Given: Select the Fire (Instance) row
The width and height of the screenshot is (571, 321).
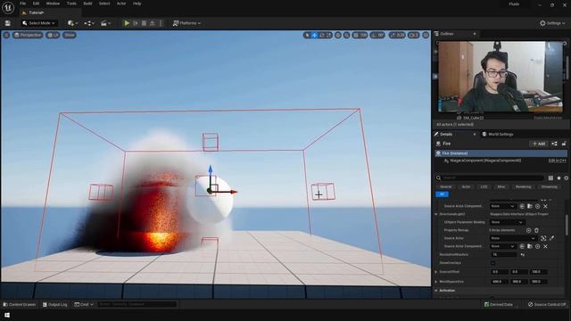Looking at the screenshot, I should 501,153.
